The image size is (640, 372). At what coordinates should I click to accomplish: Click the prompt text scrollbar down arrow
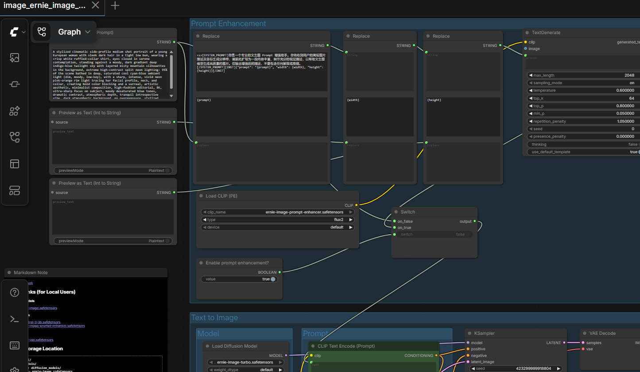(x=171, y=96)
